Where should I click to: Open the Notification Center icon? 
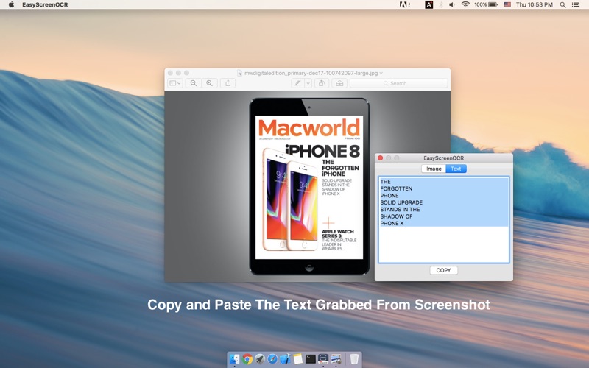tap(576, 4)
